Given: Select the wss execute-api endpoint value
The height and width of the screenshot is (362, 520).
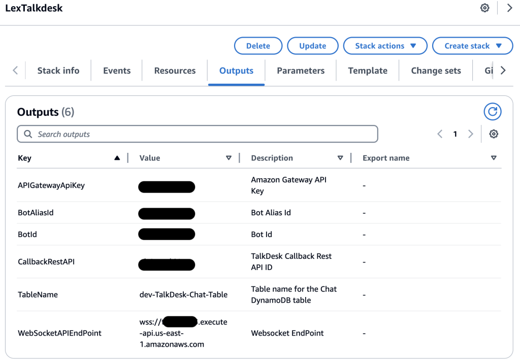Looking at the screenshot, I should coord(183,333).
